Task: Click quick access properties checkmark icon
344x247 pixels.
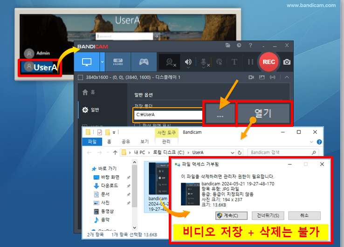Action: [100, 132]
